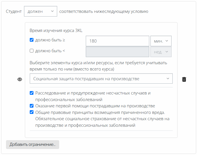197x155 pixels.
Task: Uncheck the 'Расследование и предупреждение несчастных случаев' checkbox
Action: 32,93
